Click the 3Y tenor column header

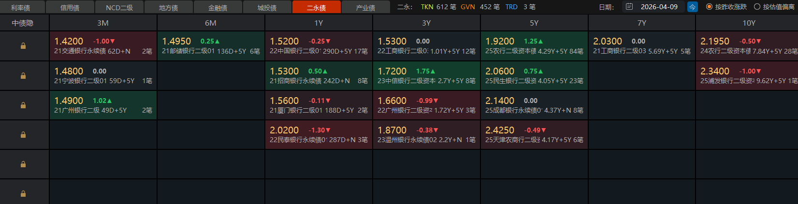point(426,23)
